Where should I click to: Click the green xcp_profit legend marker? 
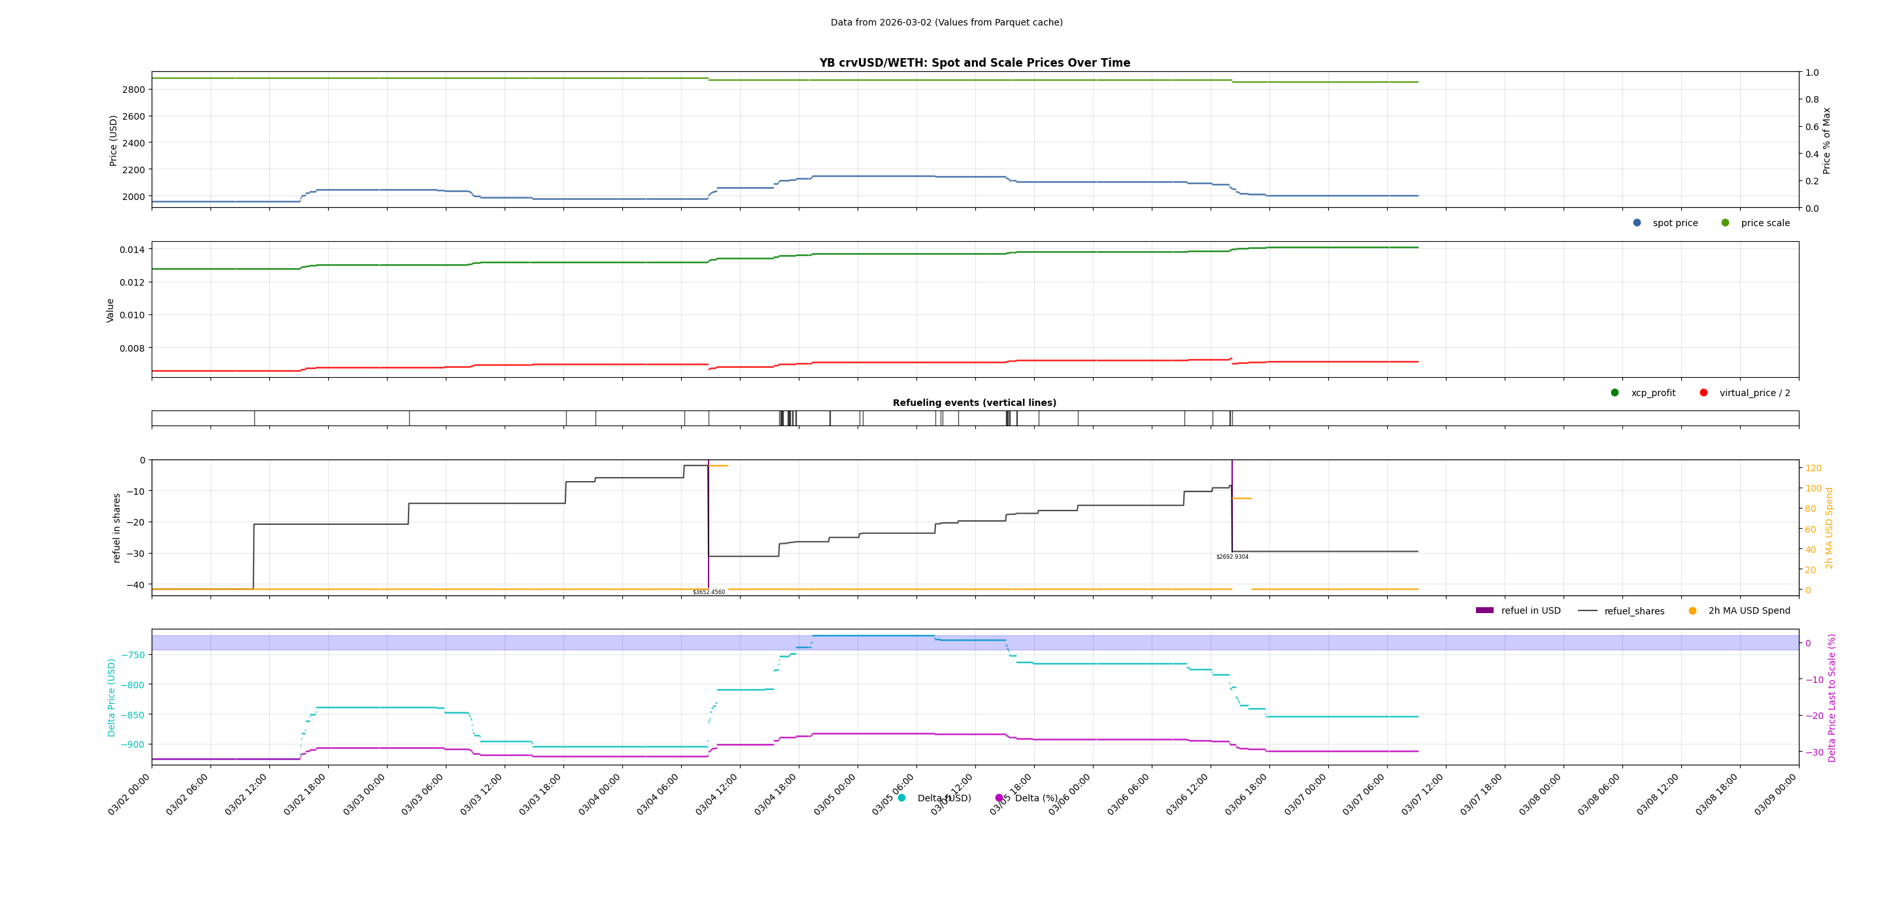(x=1615, y=392)
